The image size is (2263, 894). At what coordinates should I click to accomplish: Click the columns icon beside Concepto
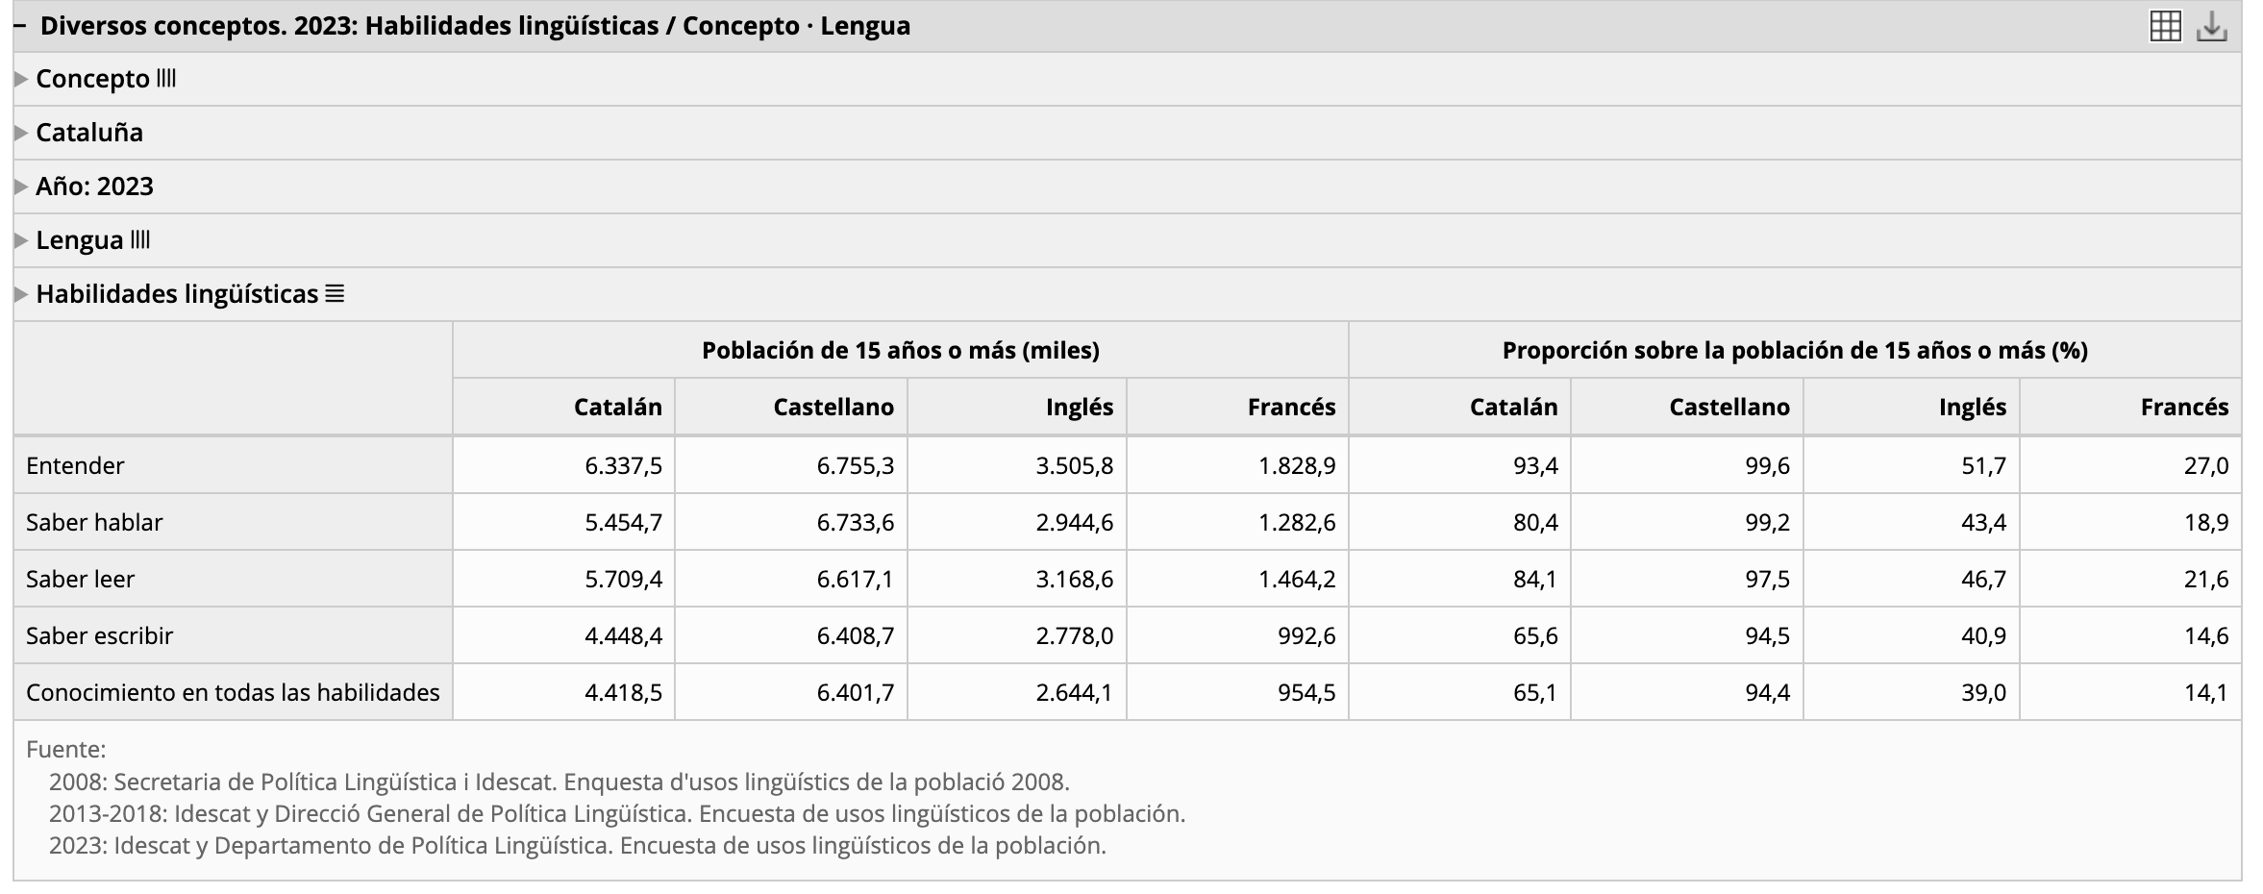coord(166,78)
